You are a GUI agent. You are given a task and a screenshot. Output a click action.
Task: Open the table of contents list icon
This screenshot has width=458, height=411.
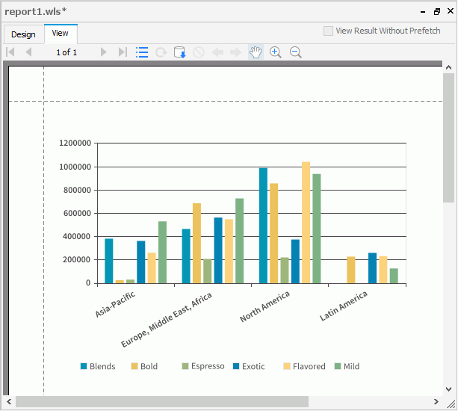[x=142, y=52]
